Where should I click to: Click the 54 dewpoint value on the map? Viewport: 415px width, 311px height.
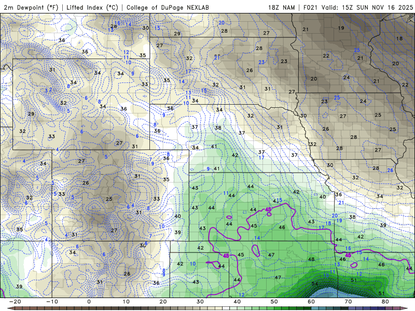coord(315,284)
